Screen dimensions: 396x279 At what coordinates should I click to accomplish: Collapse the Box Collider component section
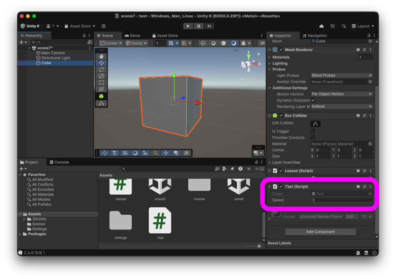click(x=270, y=115)
